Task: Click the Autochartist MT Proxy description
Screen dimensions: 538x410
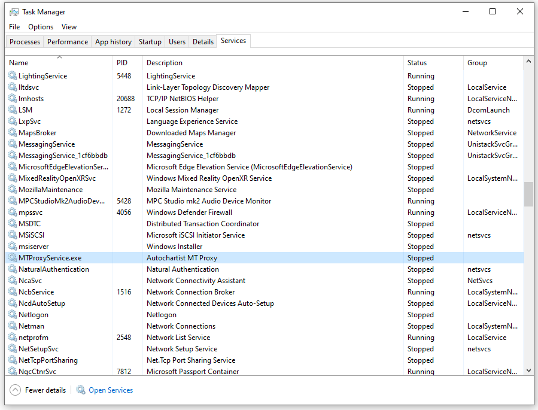Action: click(182, 257)
